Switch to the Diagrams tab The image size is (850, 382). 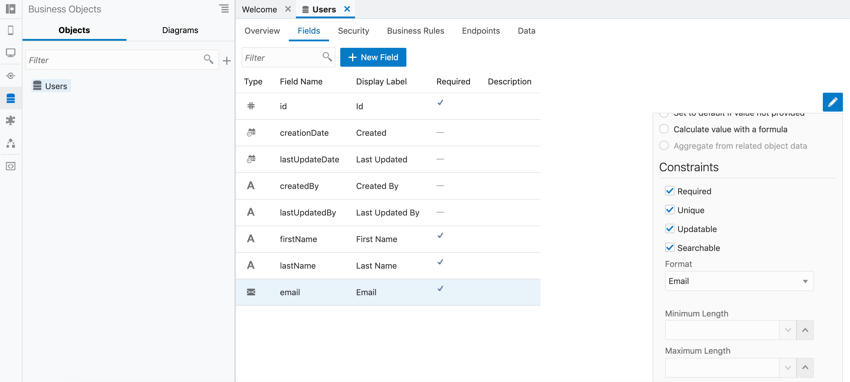[x=180, y=30]
